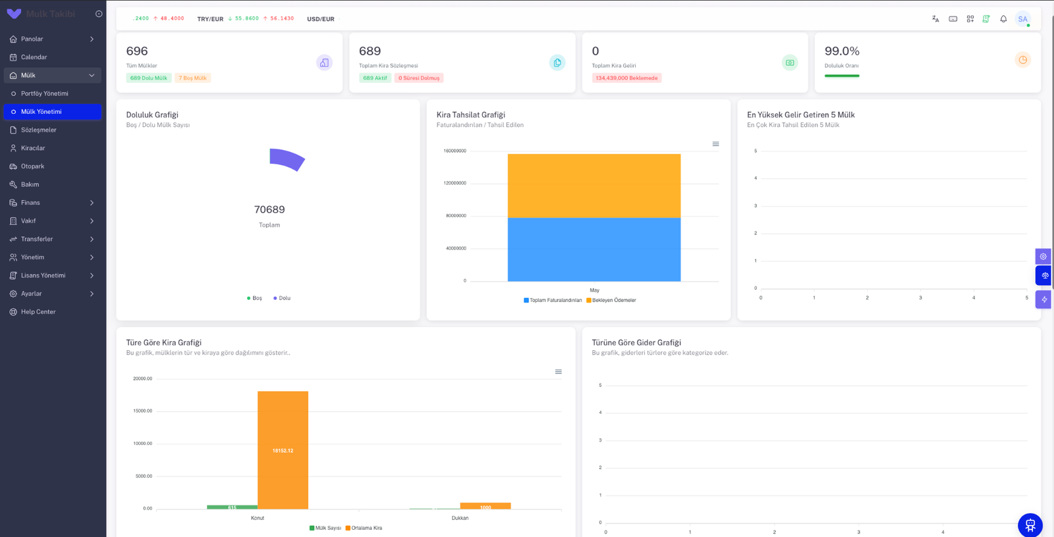The image size is (1054, 537).
Task: Click the documents icon on Toplam Kira Sözleşmesi card
Action: pyautogui.click(x=557, y=63)
